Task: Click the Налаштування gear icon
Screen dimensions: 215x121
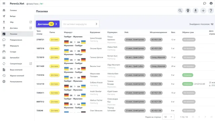Action: click(4, 81)
